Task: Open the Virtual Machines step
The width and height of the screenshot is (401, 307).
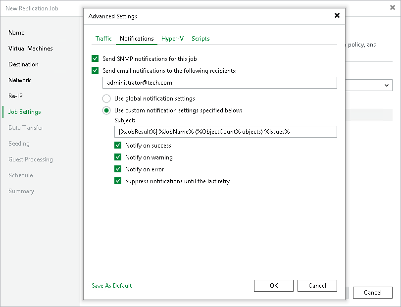Action: pyautogui.click(x=30, y=49)
